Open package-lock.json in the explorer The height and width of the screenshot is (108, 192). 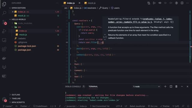tap(27, 46)
